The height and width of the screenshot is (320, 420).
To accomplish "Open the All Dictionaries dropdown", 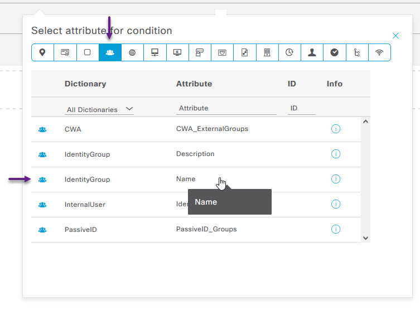I will [x=100, y=109].
